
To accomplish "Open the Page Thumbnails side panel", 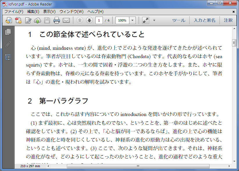I will tap(8, 32).
